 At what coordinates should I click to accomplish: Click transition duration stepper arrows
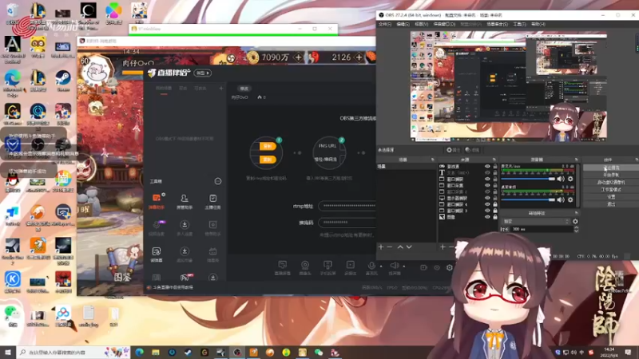coord(576,230)
